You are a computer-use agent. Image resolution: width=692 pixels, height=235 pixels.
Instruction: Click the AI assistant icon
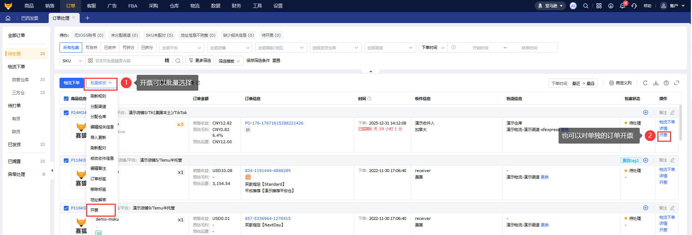[x=573, y=6]
